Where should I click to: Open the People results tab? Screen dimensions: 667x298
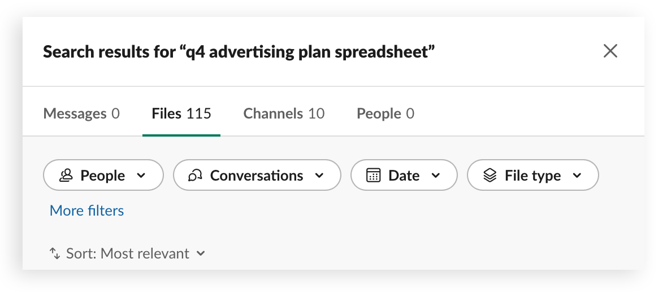[386, 113]
